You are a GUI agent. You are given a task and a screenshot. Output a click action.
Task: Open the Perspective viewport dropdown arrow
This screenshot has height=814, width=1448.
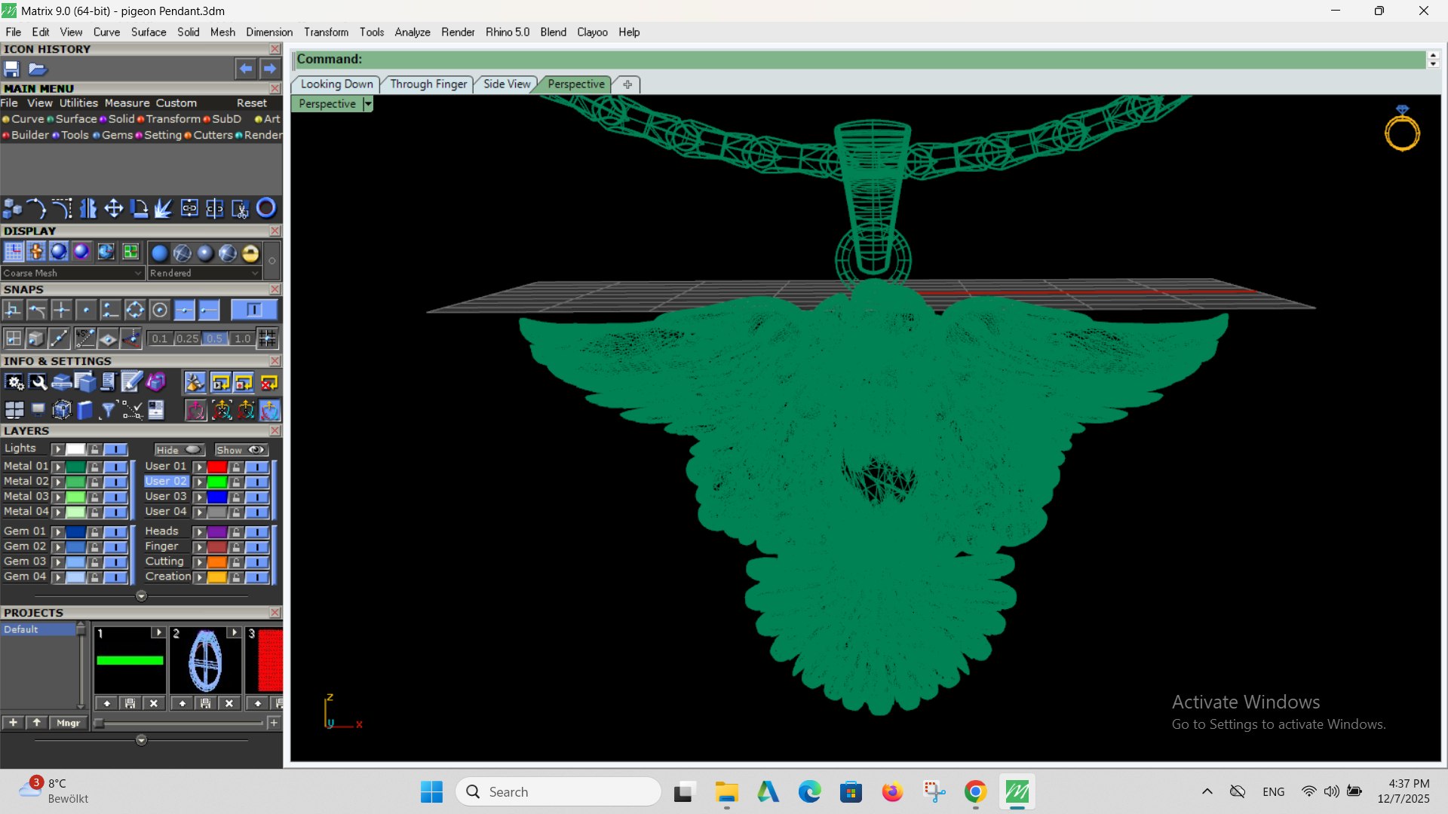(x=368, y=104)
